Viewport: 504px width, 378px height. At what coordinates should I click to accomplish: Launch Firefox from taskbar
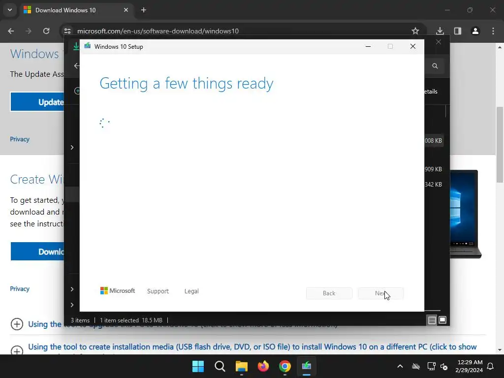pyautogui.click(x=263, y=366)
